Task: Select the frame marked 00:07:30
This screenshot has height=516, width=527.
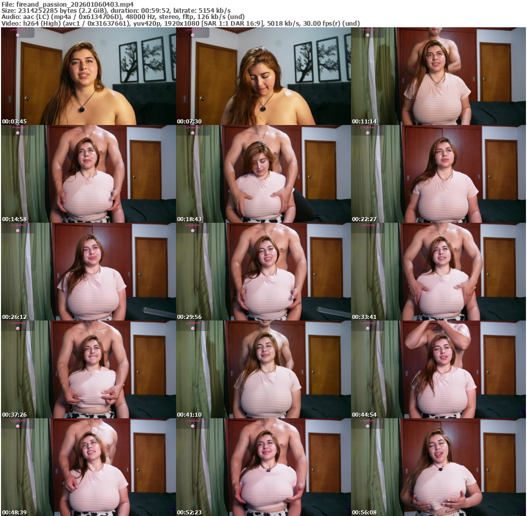Action: [x=263, y=76]
